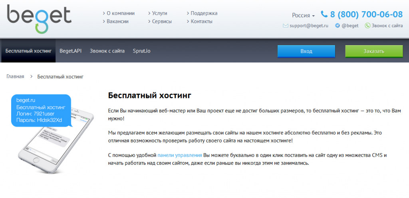Click the Пароль: Hldsk32Xd bubble text
The height and width of the screenshot is (198, 409).
[40, 120]
